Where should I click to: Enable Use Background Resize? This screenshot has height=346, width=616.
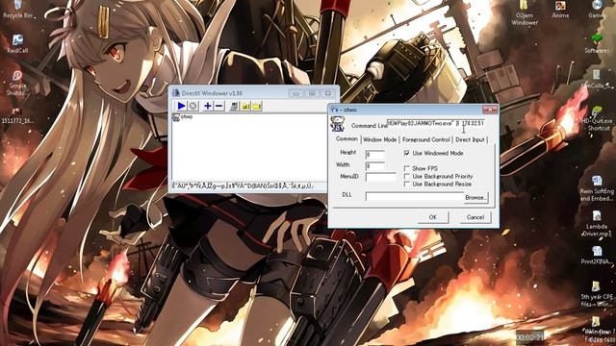pyautogui.click(x=407, y=184)
